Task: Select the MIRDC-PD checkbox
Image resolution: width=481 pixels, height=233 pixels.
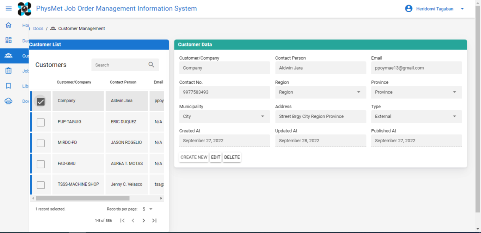Action: pyautogui.click(x=41, y=143)
